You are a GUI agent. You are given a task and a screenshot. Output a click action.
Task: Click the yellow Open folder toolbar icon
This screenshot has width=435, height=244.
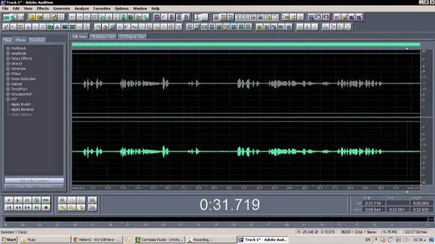(39, 17)
